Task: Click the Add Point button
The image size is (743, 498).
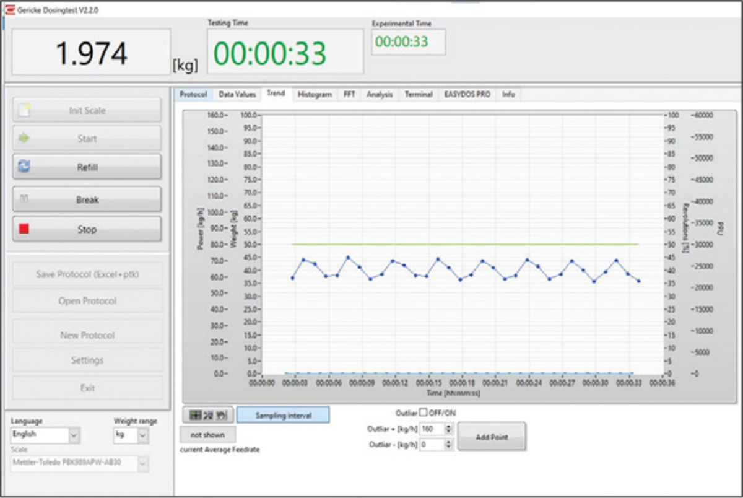Action: click(492, 437)
